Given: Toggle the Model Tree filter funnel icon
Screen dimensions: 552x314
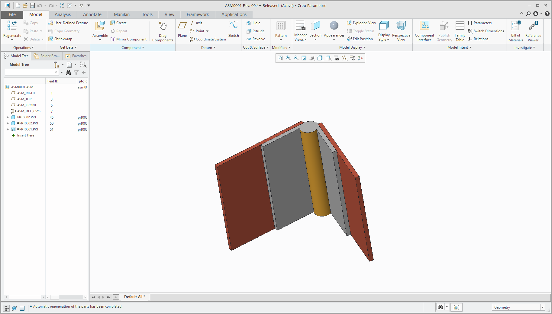Looking at the screenshot, I should (x=76, y=72).
